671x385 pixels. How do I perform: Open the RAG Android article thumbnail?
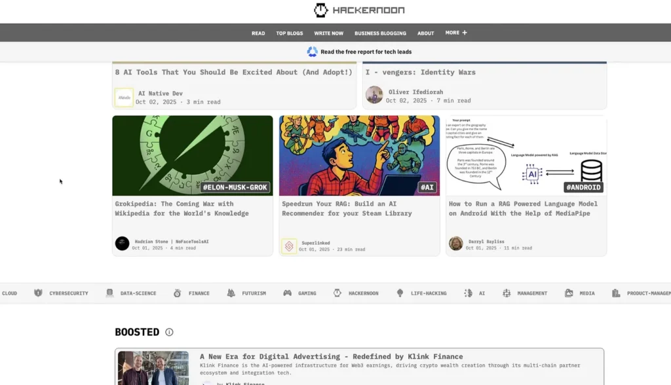[x=526, y=155]
